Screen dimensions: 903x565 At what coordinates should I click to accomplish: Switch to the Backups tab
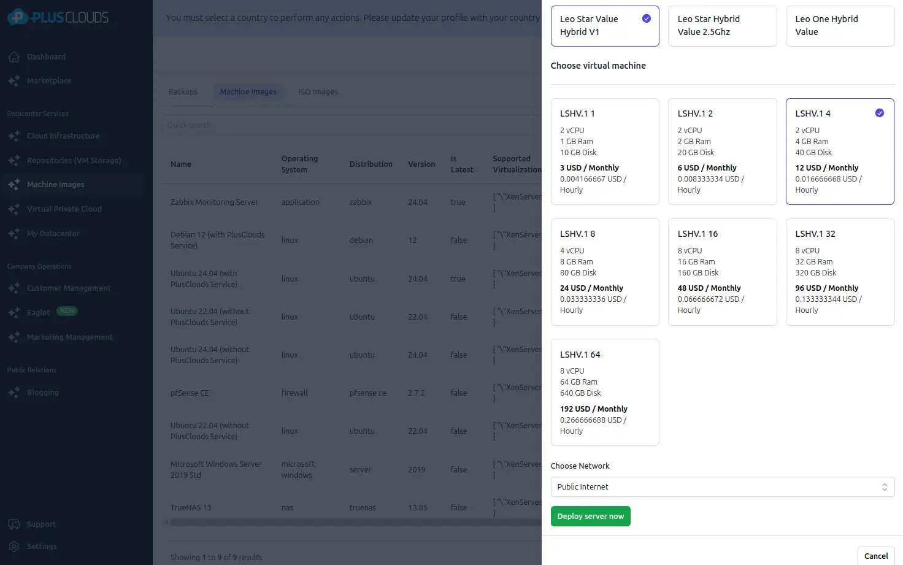[183, 92]
